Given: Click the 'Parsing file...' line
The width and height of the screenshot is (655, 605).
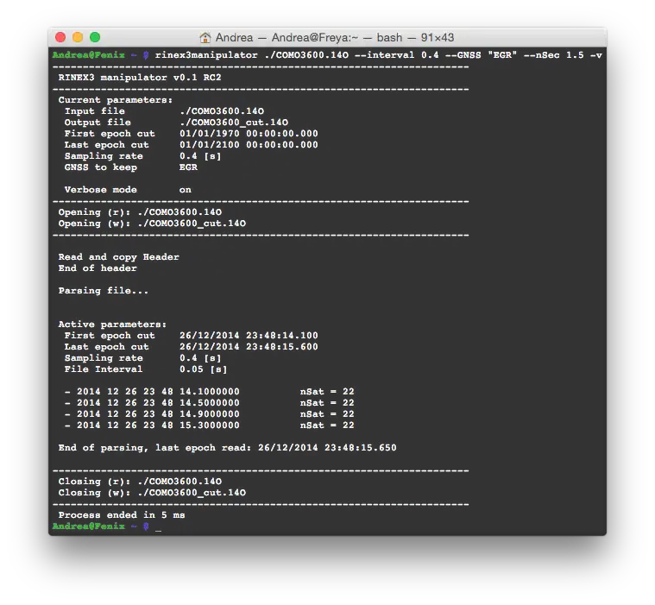Looking at the screenshot, I should tap(104, 291).
